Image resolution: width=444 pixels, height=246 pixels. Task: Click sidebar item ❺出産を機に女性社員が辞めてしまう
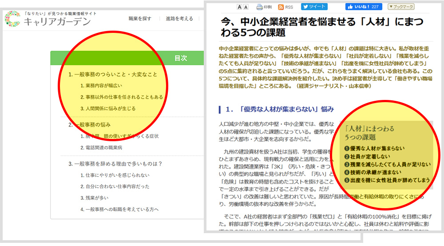pyautogui.click(x=387, y=180)
